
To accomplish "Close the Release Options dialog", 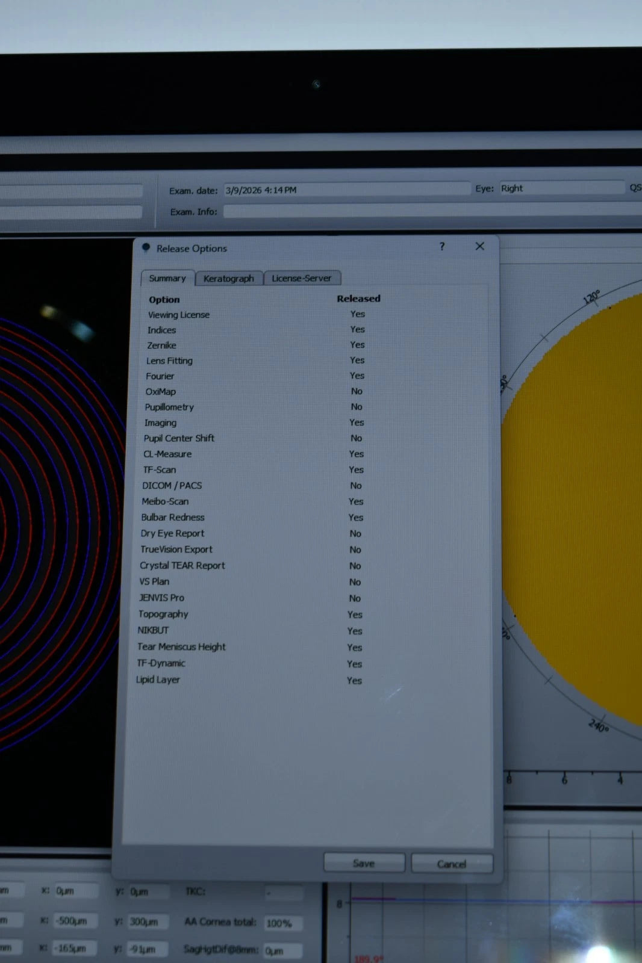I will 479,246.
